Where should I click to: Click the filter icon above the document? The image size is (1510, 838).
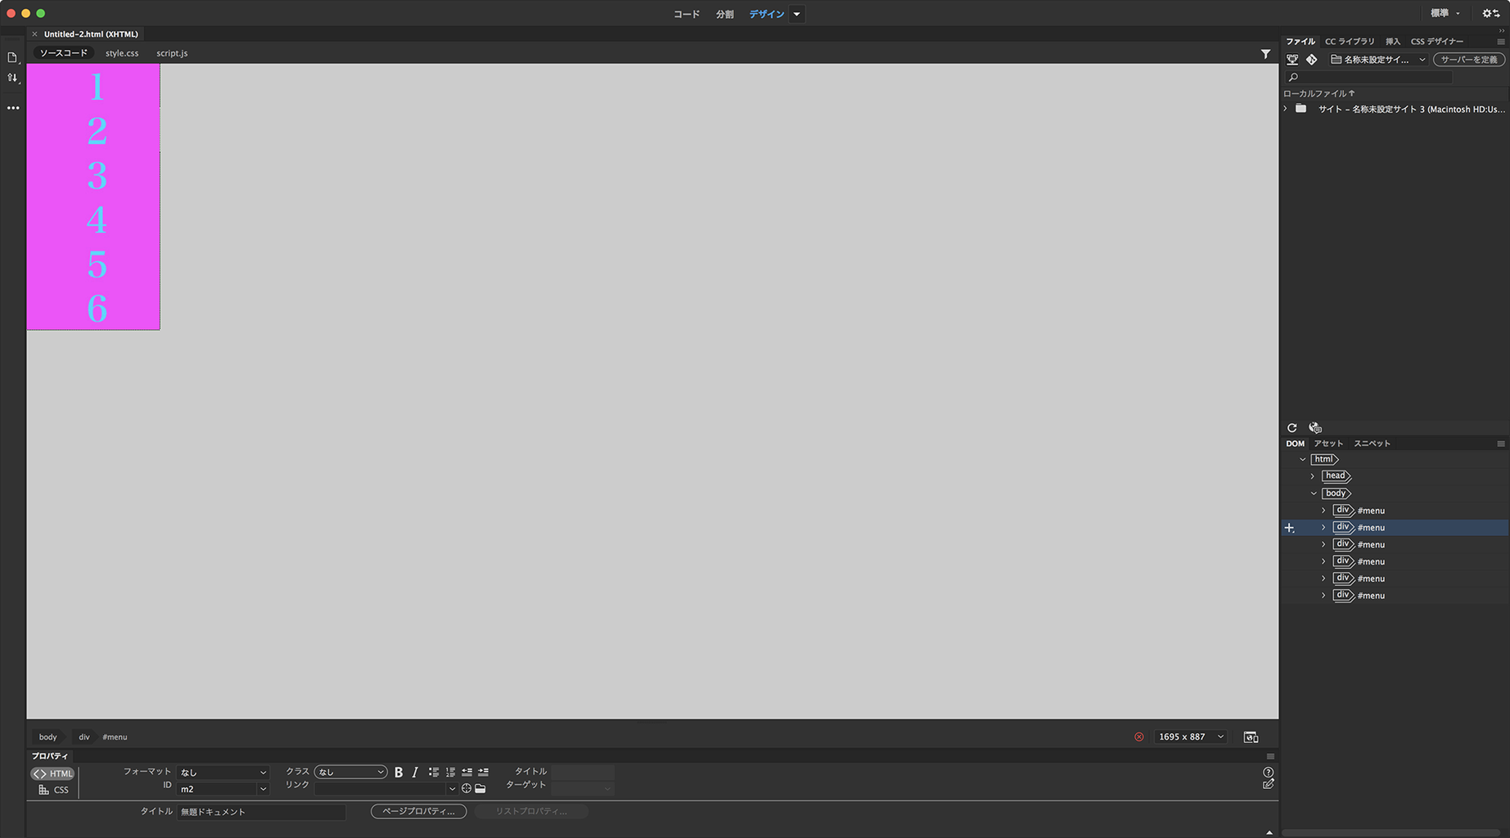click(x=1265, y=54)
